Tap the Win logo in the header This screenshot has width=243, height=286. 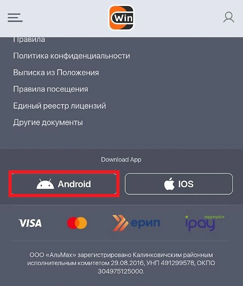(121, 18)
